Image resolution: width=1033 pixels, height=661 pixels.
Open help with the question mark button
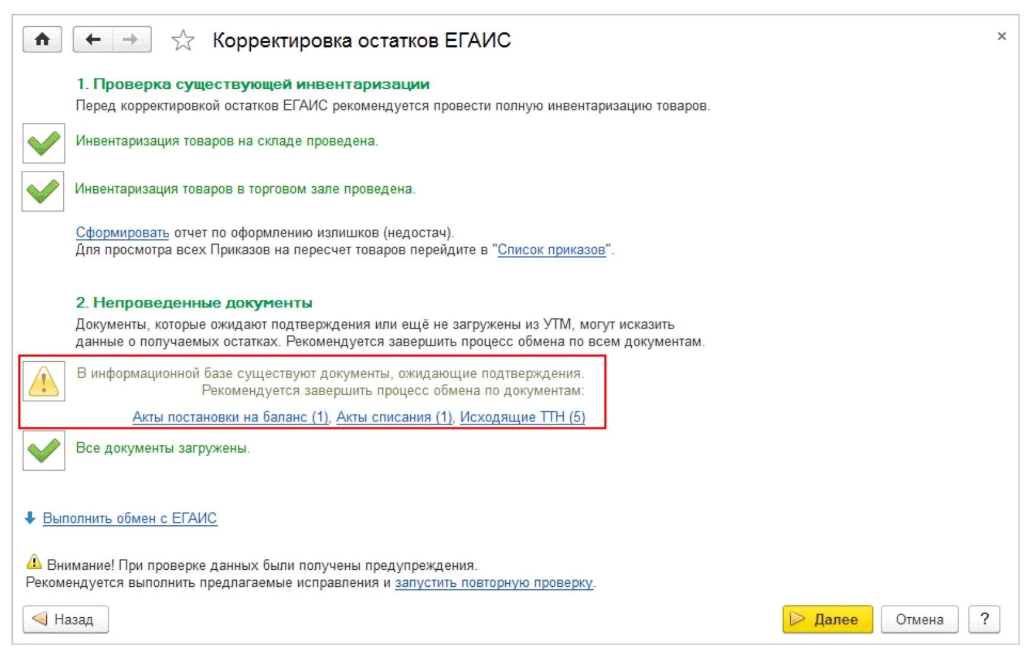click(x=984, y=620)
